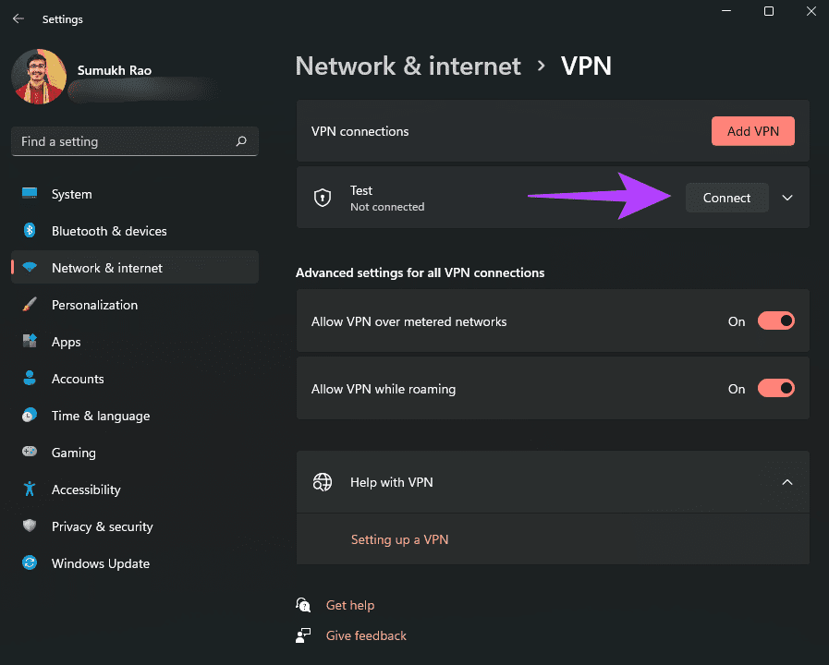This screenshot has width=829, height=665.
Task: Click the Give feedback person icon
Action: pos(303,635)
